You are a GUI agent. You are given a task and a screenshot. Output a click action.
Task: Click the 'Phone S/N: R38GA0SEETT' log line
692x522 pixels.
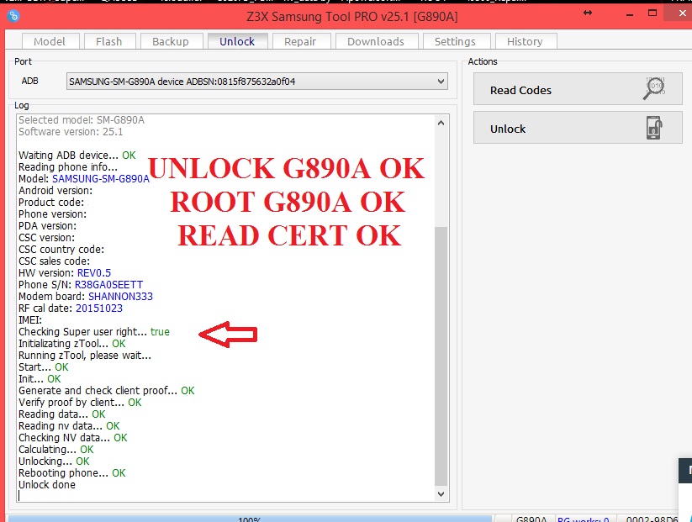pos(81,285)
